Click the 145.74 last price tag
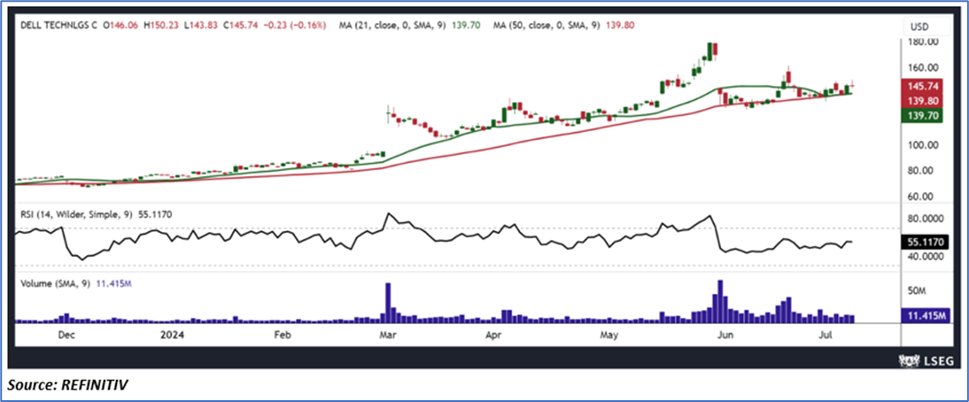The height and width of the screenshot is (402, 969). click(x=921, y=87)
